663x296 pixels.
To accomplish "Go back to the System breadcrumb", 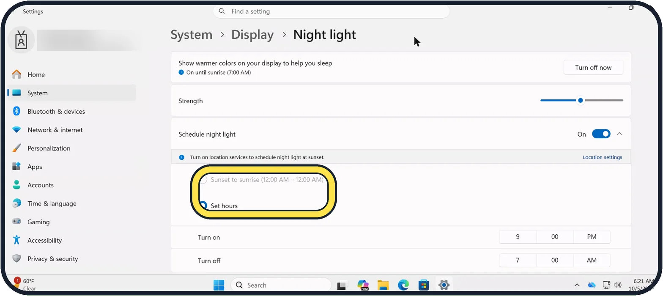I will point(192,35).
